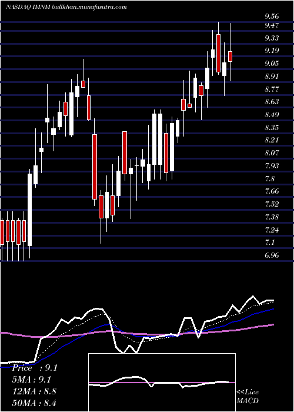Click the 5MA : 9.1 readout
This screenshot has height=412, width=294.
[x=32, y=380]
